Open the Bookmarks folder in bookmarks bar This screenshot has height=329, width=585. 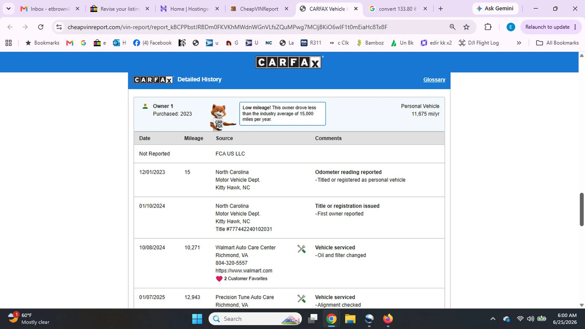42,43
